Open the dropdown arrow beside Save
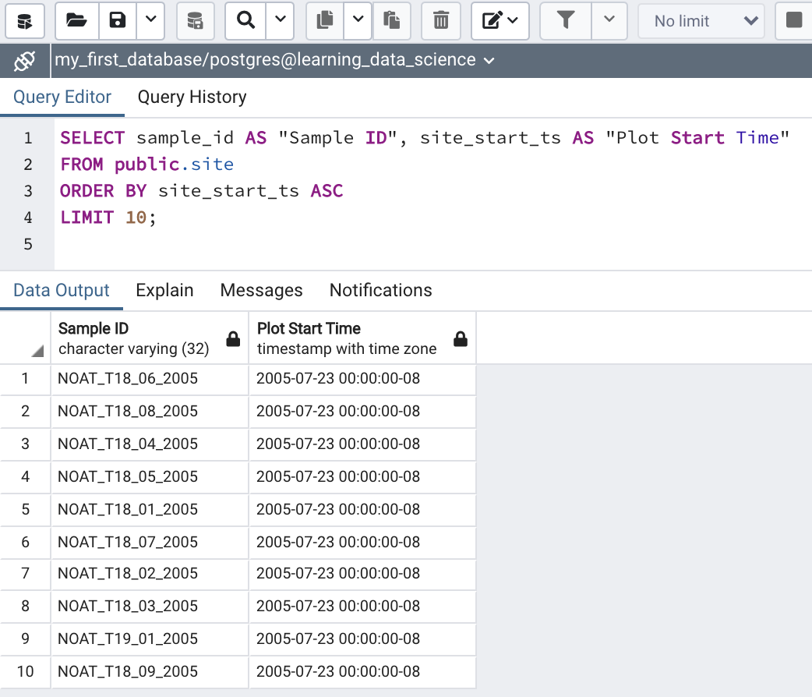 pos(151,21)
